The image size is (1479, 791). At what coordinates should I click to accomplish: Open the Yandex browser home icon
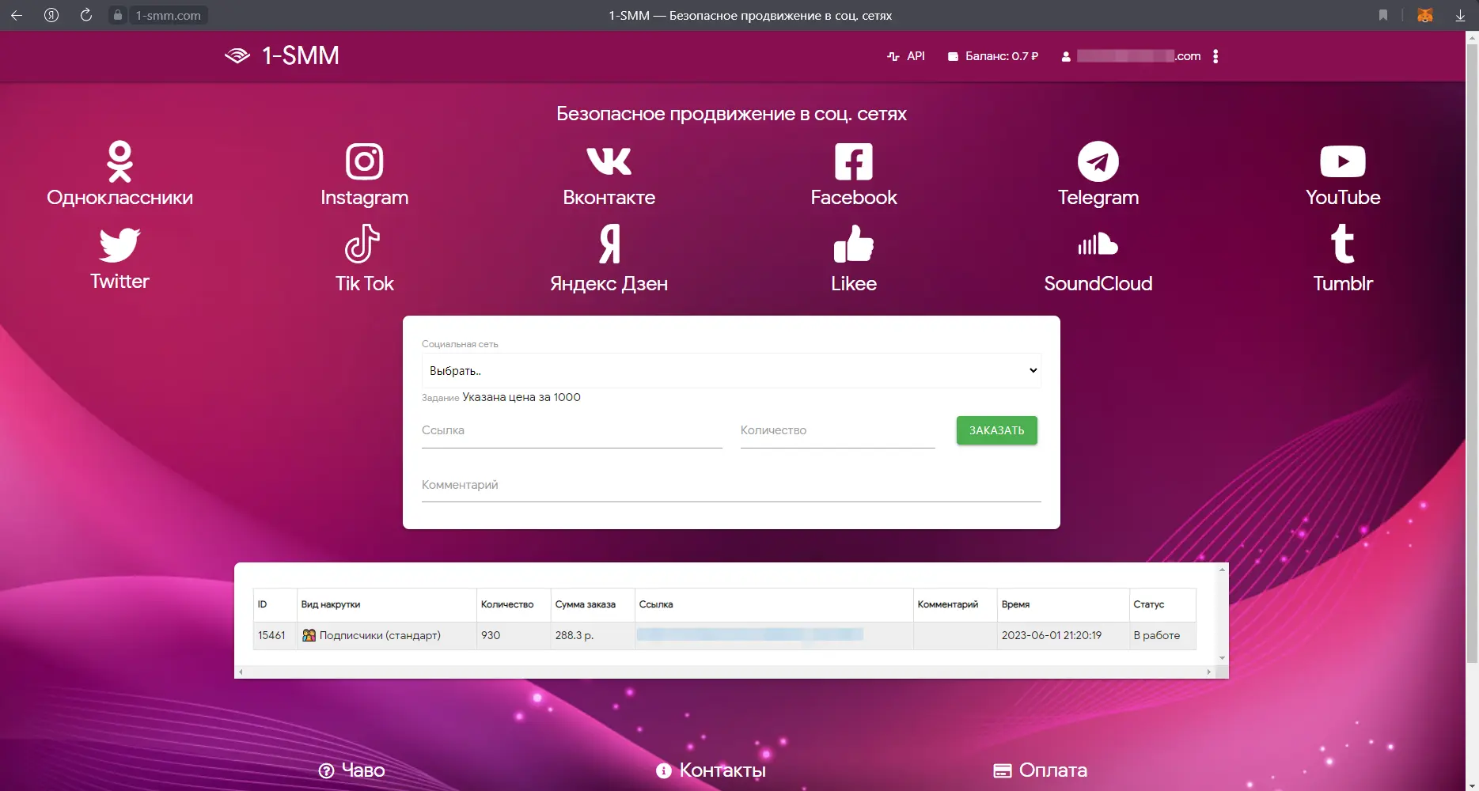click(x=51, y=15)
